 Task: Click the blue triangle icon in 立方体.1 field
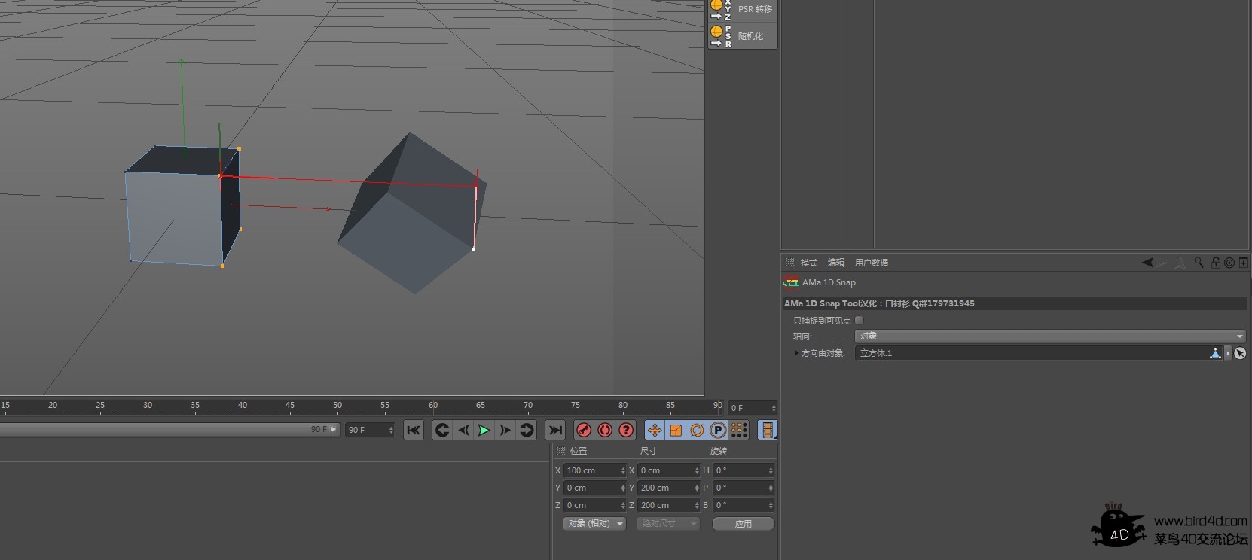[1215, 353]
